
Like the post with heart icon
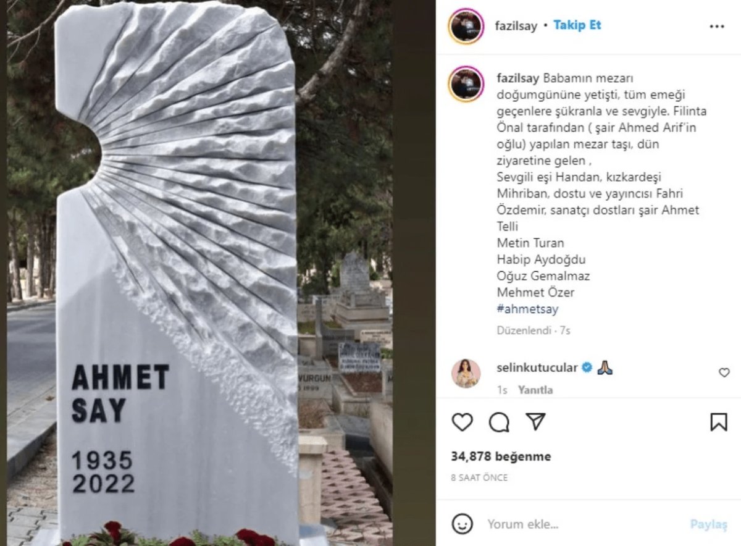(462, 422)
